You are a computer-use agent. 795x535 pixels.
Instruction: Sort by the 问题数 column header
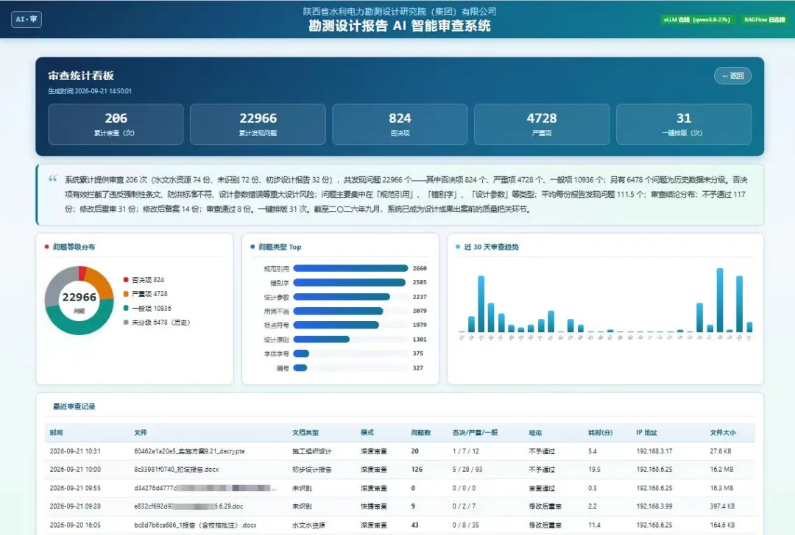pos(421,432)
